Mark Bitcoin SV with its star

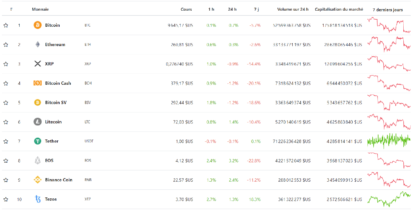click(x=6, y=102)
